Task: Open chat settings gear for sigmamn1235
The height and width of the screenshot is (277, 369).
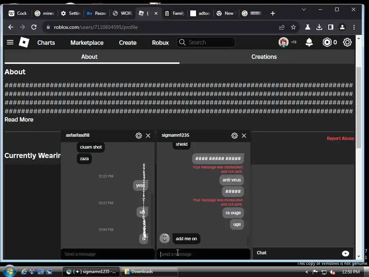Action: tap(234, 136)
